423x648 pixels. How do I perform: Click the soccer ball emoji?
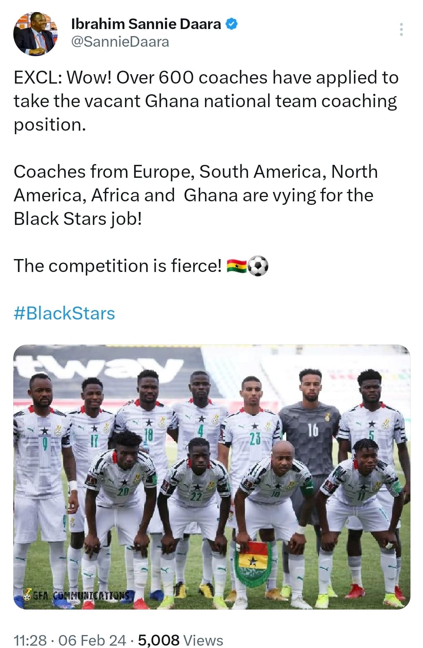pyautogui.click(x=258, y=266)
